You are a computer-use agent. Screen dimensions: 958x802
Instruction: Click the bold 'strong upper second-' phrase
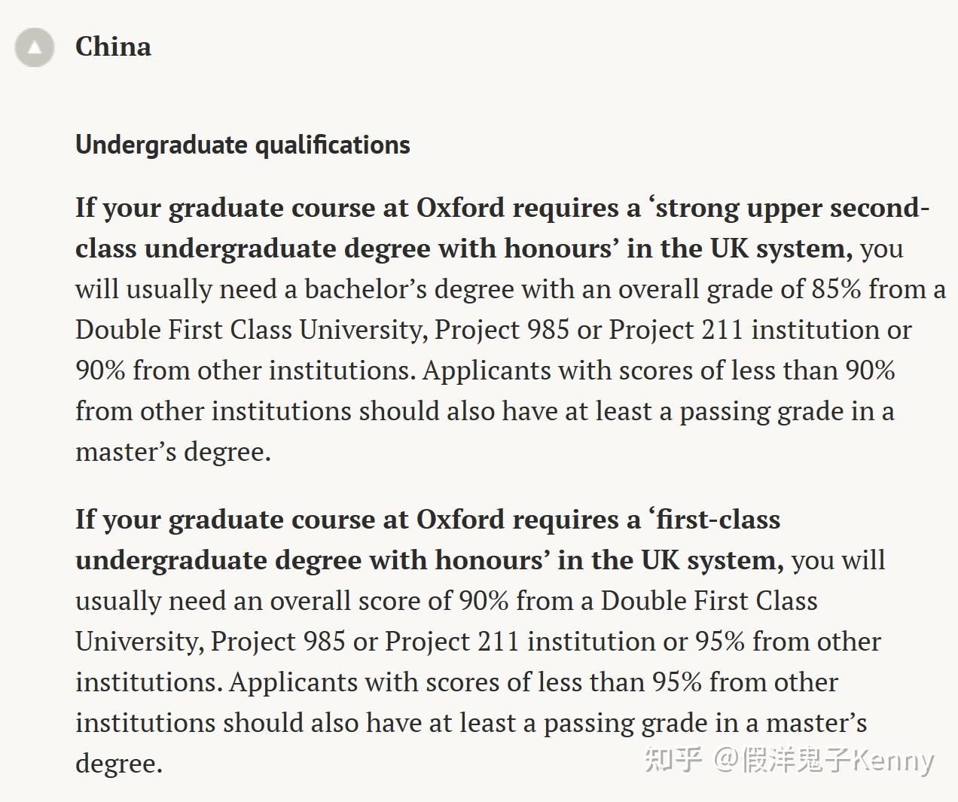coord(792,208)
